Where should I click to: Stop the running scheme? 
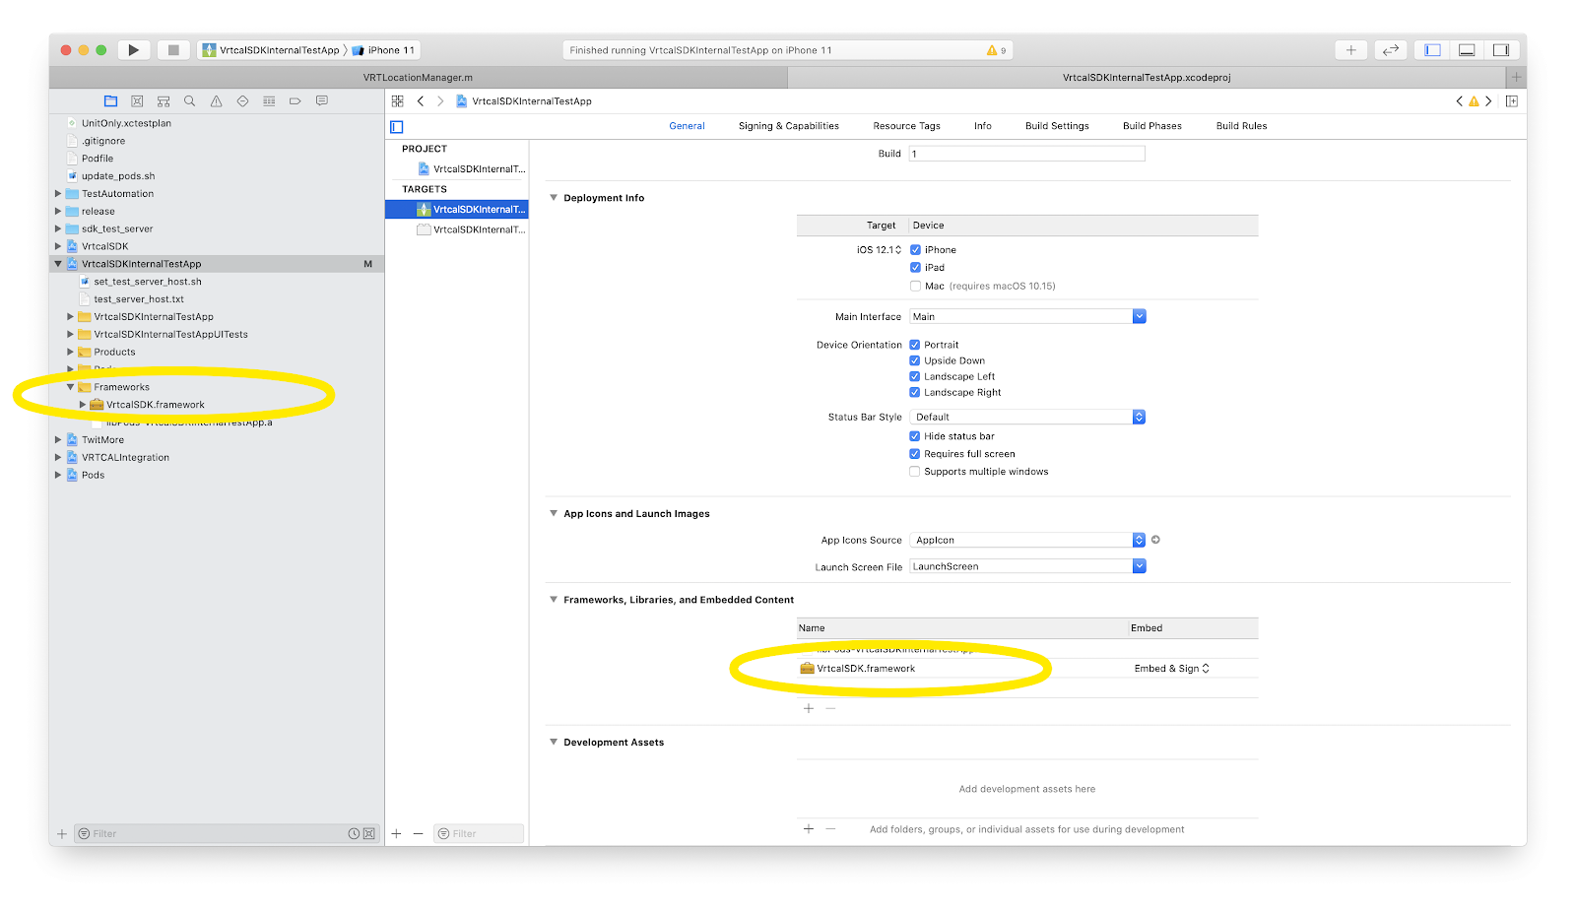pos(173,50)
